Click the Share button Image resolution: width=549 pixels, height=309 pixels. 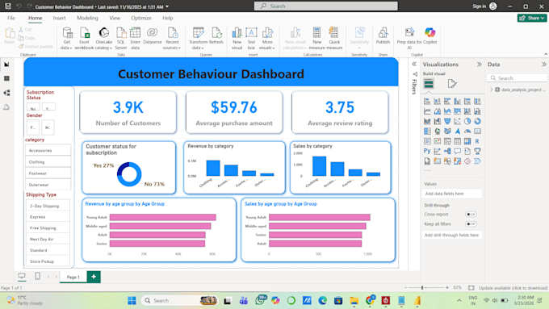pos(532,18)
